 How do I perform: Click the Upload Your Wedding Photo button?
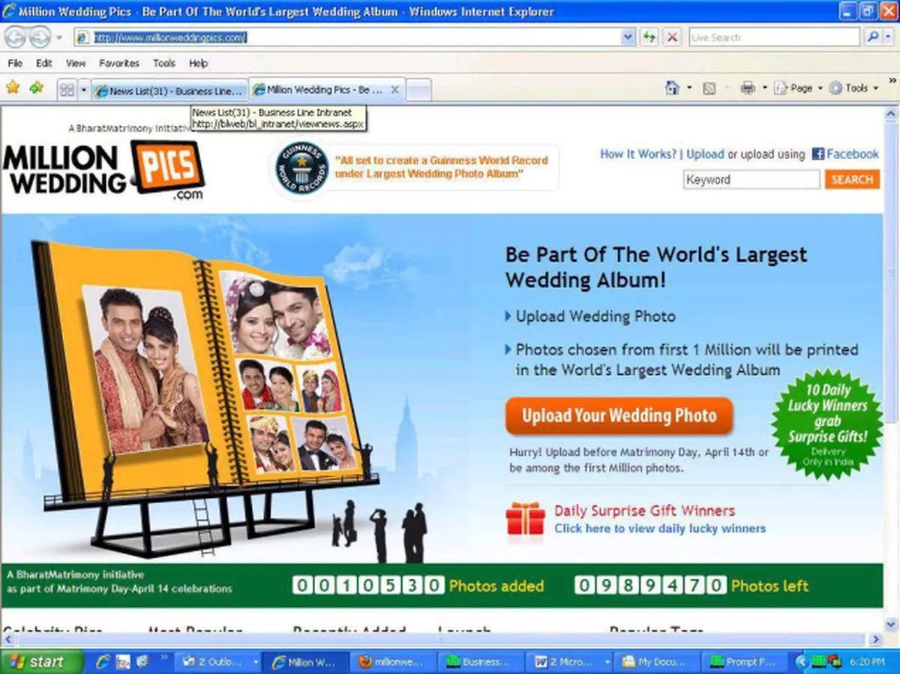(619, 416)
